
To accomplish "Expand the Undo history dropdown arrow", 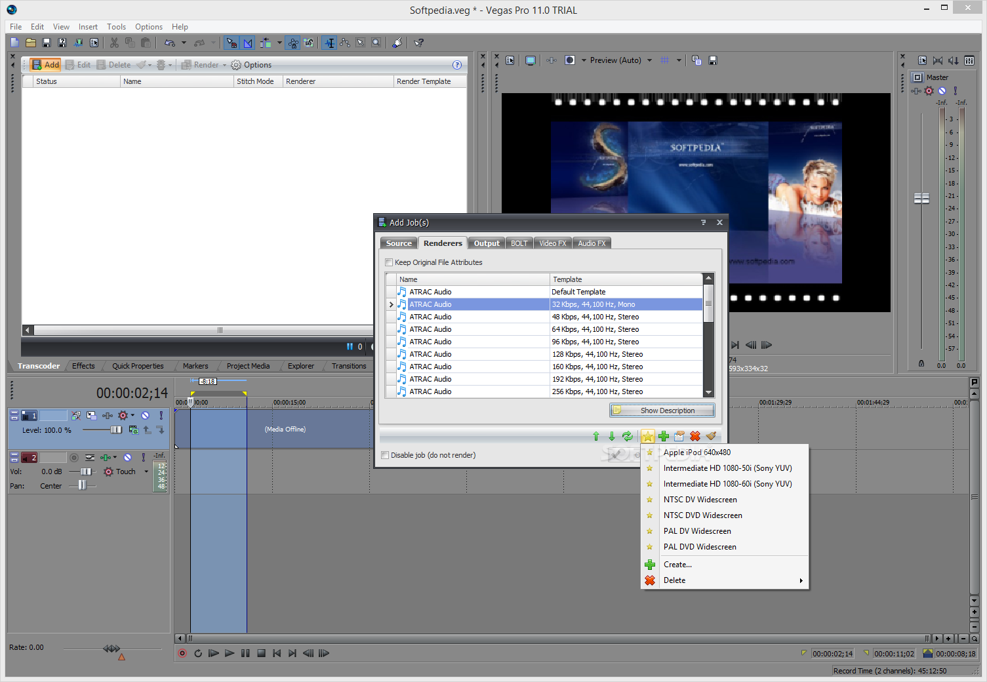I will pyautogui.click(x=184, y=43).
